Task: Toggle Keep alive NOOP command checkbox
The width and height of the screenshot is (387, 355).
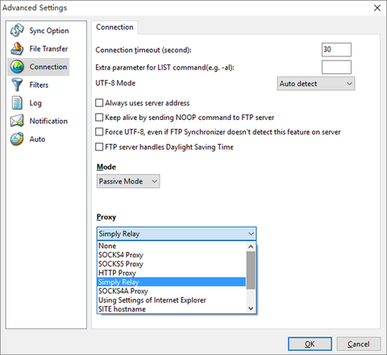Action: [x=99, y=118]
